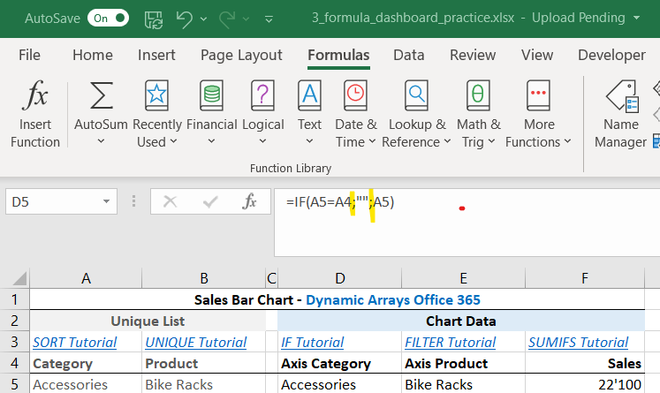Click the formula bar resize dots handle
Image resolution: width=660 pixels, height=393 pixels.
133,201
